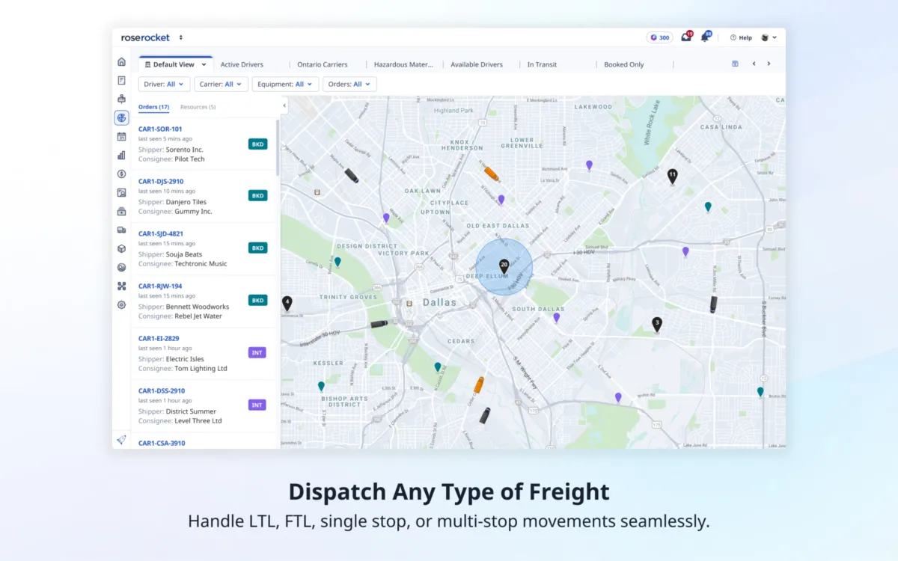Expand the Default View tab chevron

point(204,64)
